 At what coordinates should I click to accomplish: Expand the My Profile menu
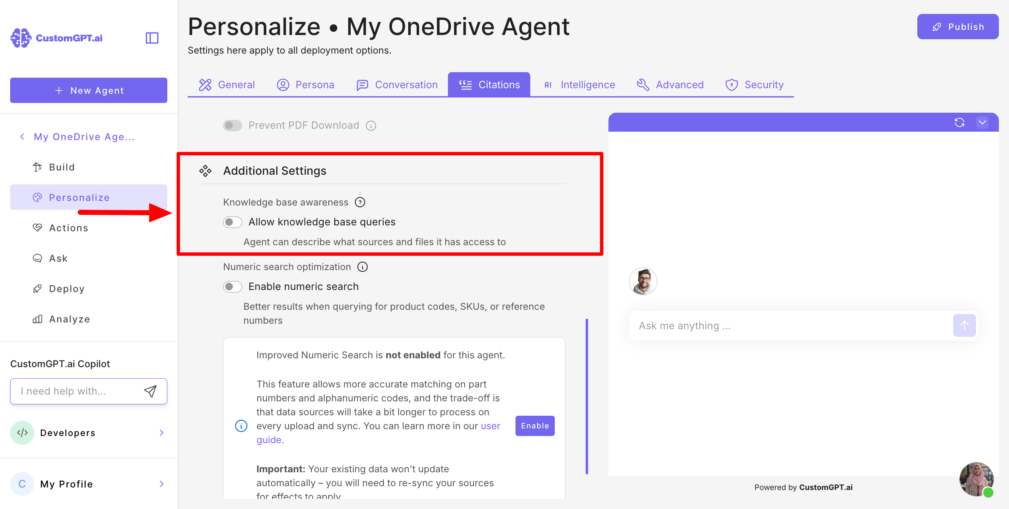161,484
